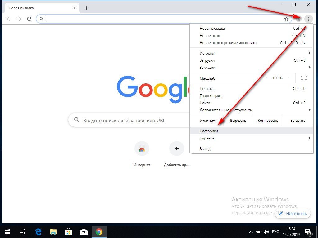318x238 pixels.
Task: Open Microsoft Store taskbar icon
Action: pos(68,232)
